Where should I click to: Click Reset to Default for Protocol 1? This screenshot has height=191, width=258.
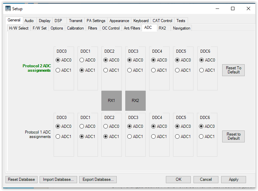click(233, 136)
